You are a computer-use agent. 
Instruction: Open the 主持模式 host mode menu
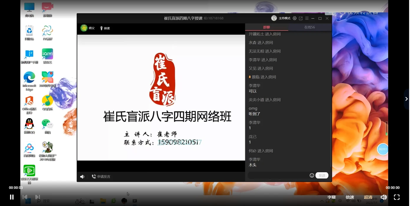click(x=284, y=18)
